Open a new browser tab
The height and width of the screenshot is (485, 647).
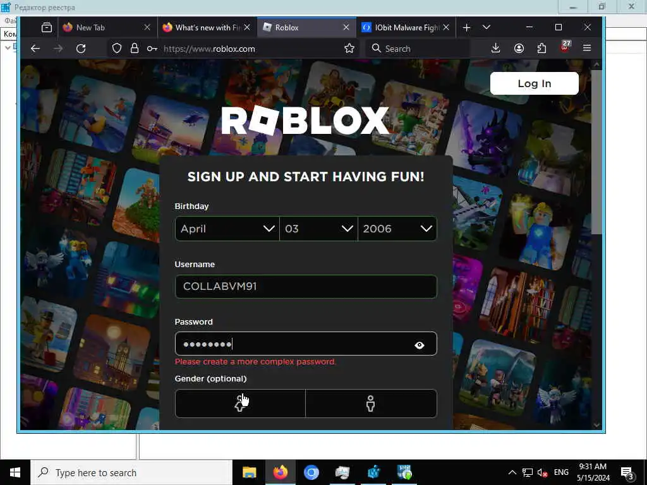point(466,28)
